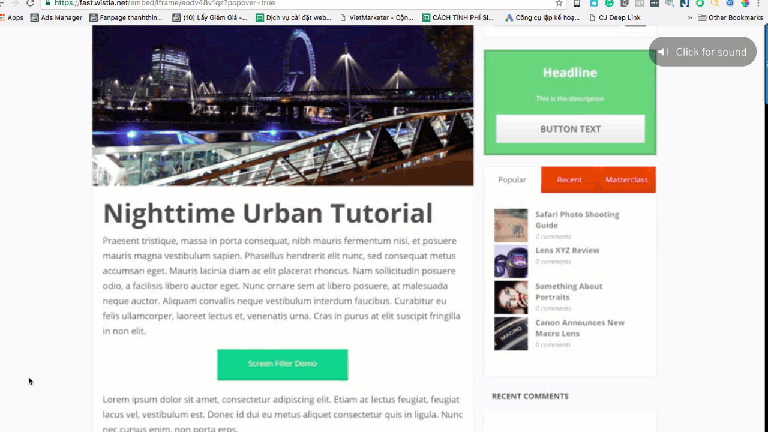768x432 pixels.
Task: Bookmark this page with the star icon
Action: [559, 3]
